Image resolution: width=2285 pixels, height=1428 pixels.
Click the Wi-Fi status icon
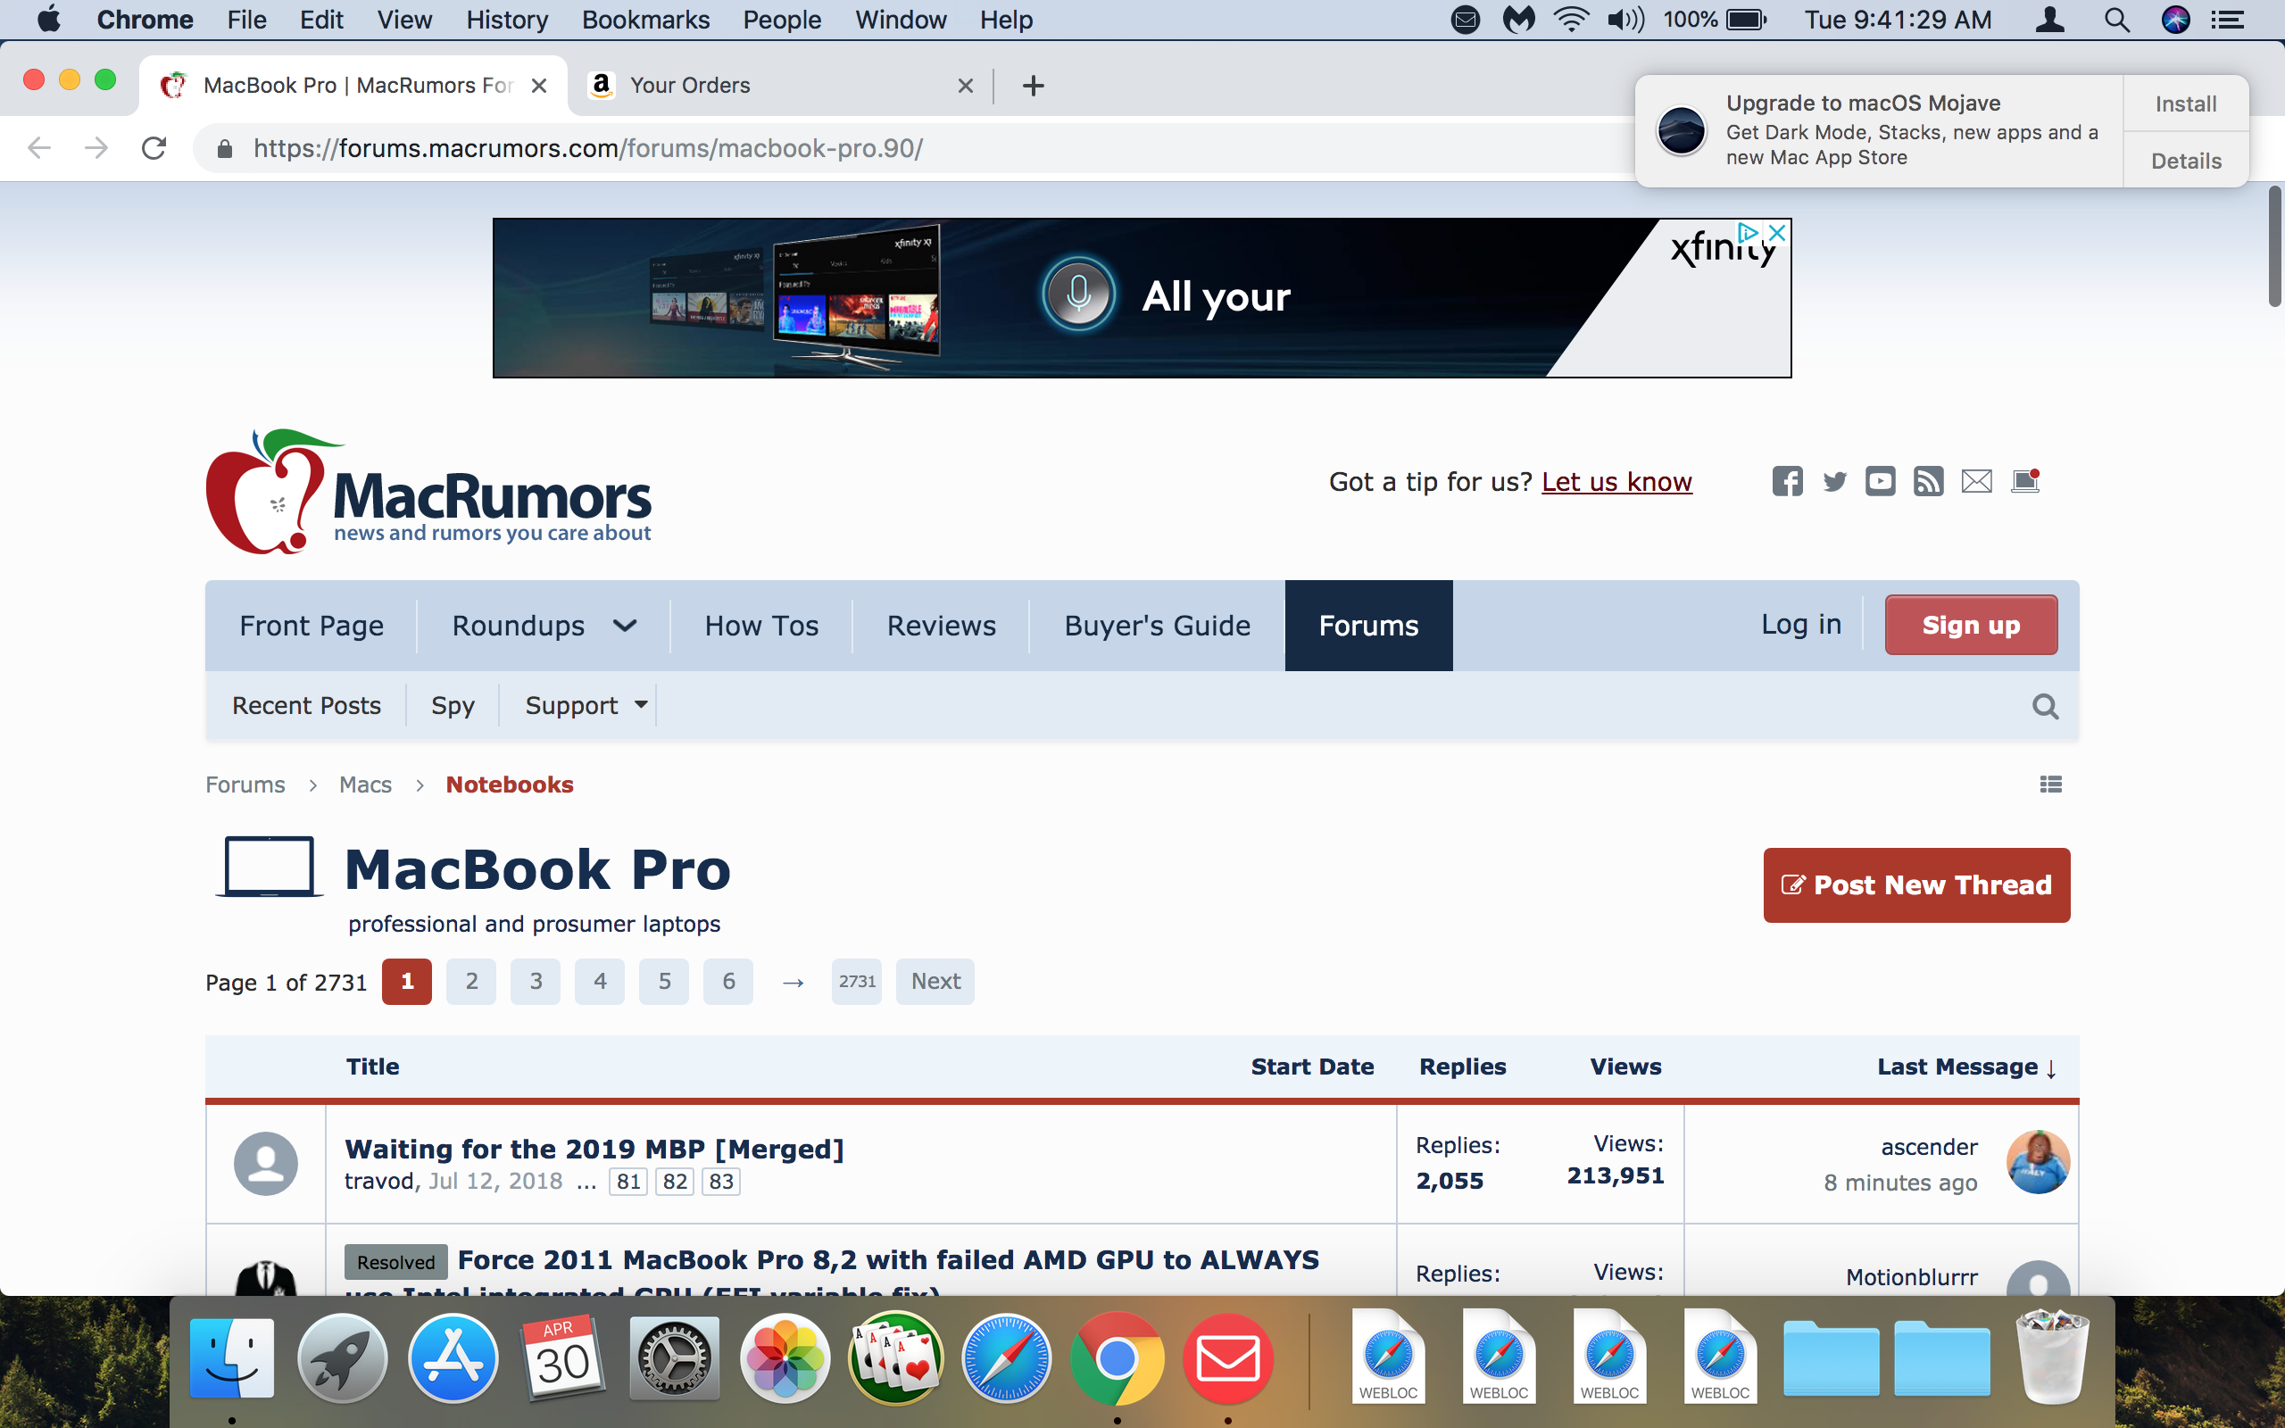click(1570, 20)
